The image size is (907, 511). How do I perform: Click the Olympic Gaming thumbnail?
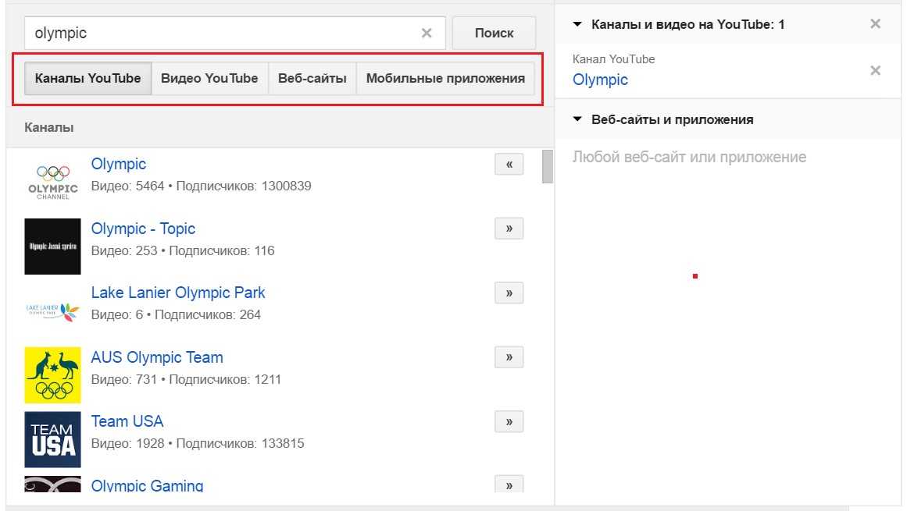[x=52, y=484]
